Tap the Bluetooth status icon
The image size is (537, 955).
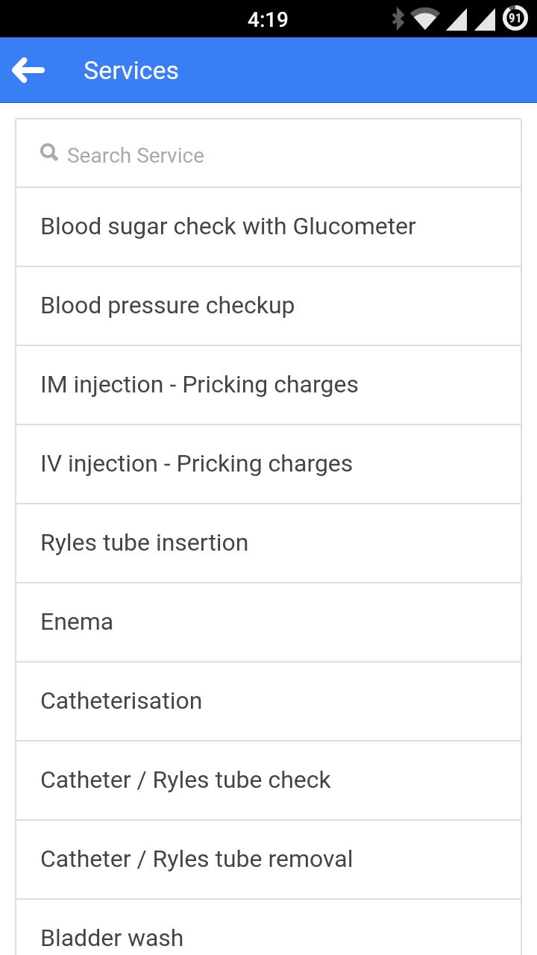click(398, 19)
